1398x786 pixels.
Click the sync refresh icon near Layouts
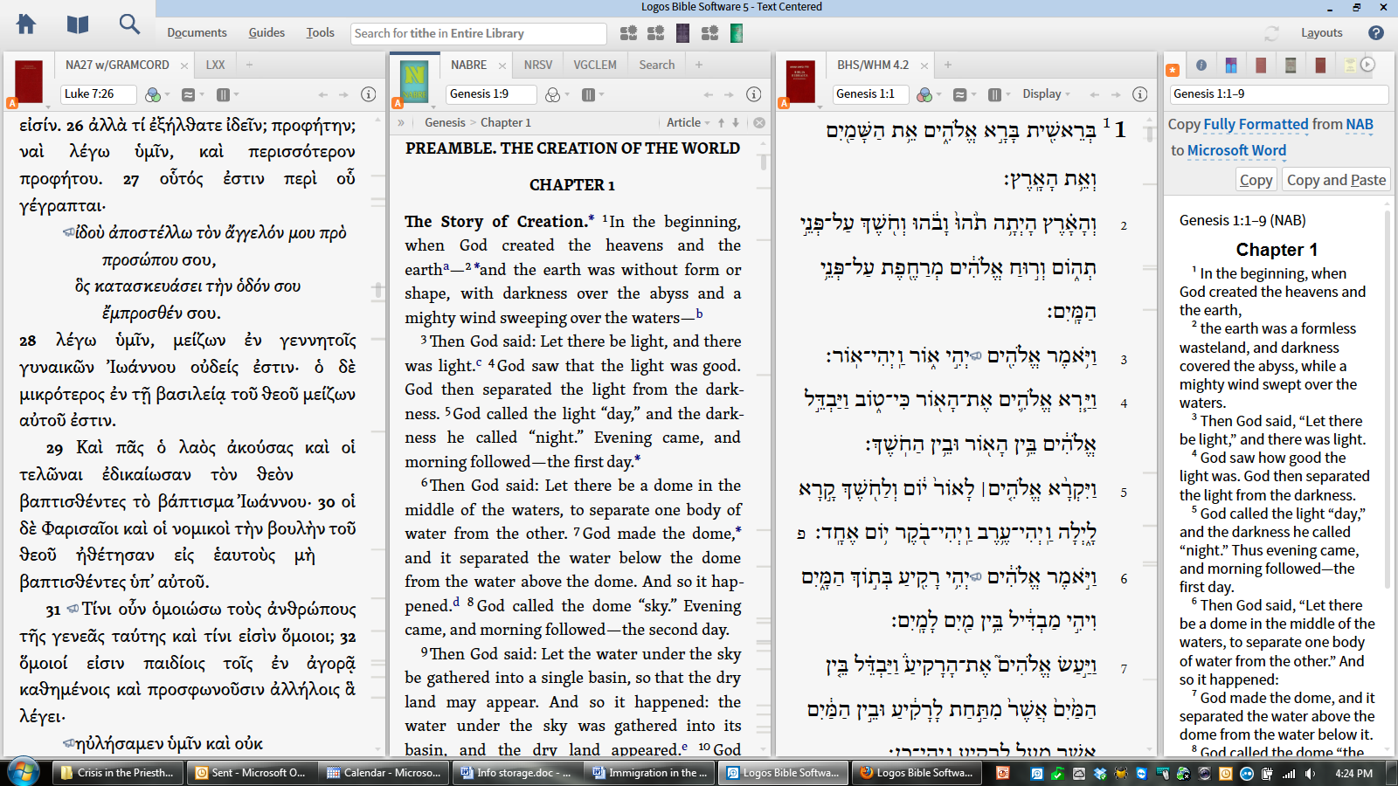click(x=1272, y=33)
